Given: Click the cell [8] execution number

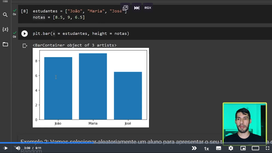Looking at the screenshot, I should 24,11.
